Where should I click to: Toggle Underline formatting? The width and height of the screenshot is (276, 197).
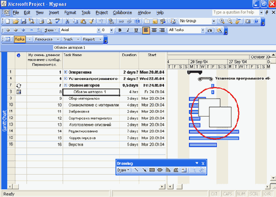pyautogui.click(x=136, y=30)
